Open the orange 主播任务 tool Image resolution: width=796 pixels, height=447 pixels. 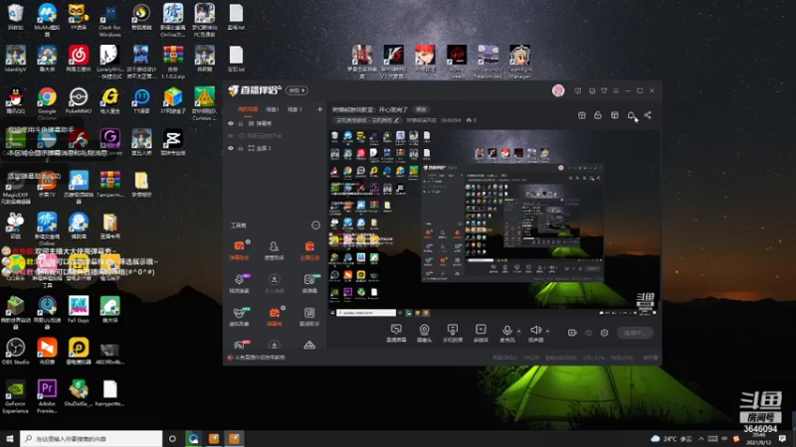pyautogui.click(x=309, y=250)
